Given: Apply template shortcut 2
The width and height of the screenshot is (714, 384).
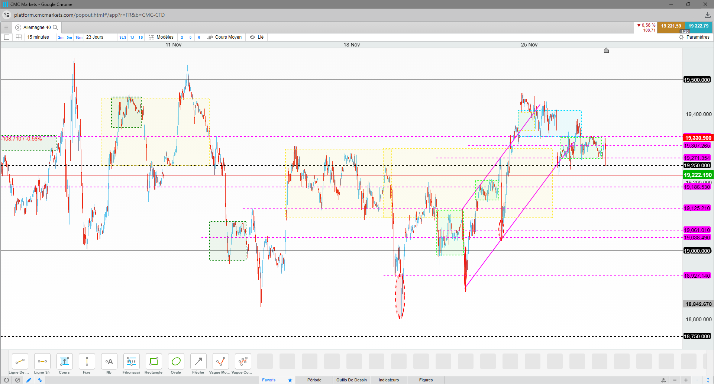Looking at the screenshot, I should [x=182, y=37].
